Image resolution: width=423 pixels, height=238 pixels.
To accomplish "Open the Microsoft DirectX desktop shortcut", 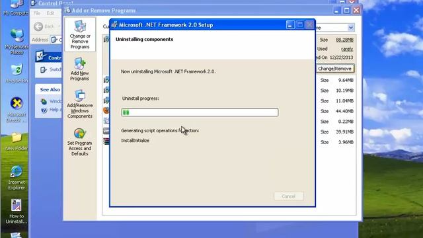I will click(17, 109).
